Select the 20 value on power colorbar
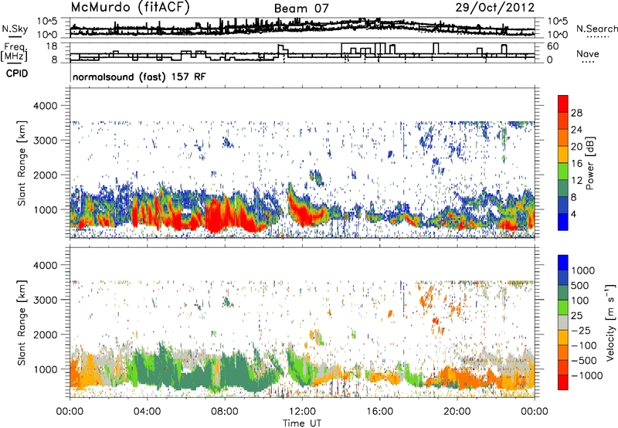The width and height of the screenshot is (618, 428). tap(576, 147)
